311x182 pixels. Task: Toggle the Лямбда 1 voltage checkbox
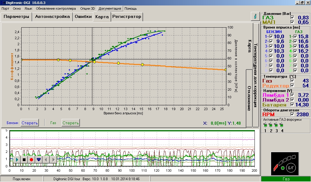pyautogui.click(x=292, y=95)
